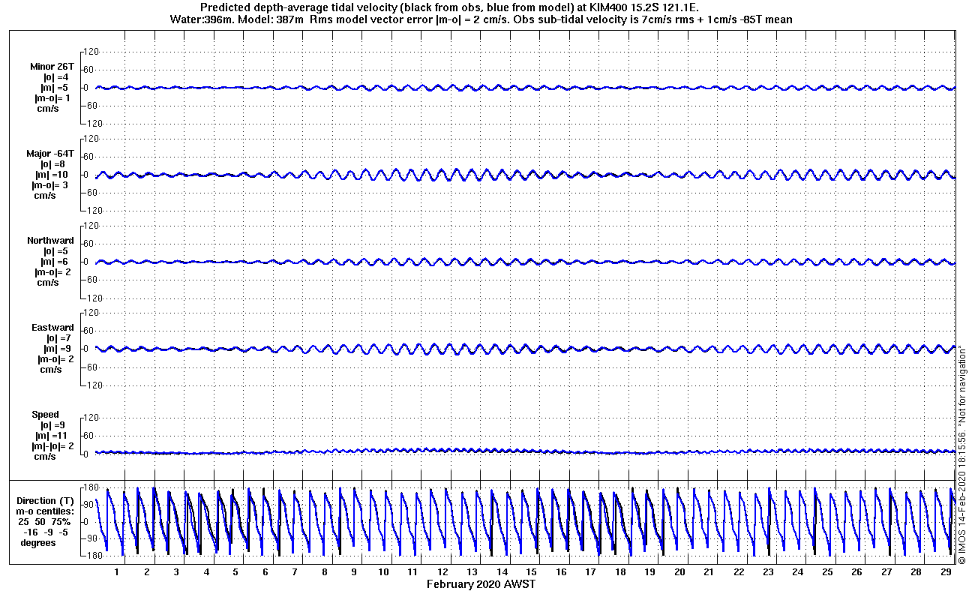Click day '14' on the date axis
975x600 pixels.
pyautogui.click(x=502, y=571)
